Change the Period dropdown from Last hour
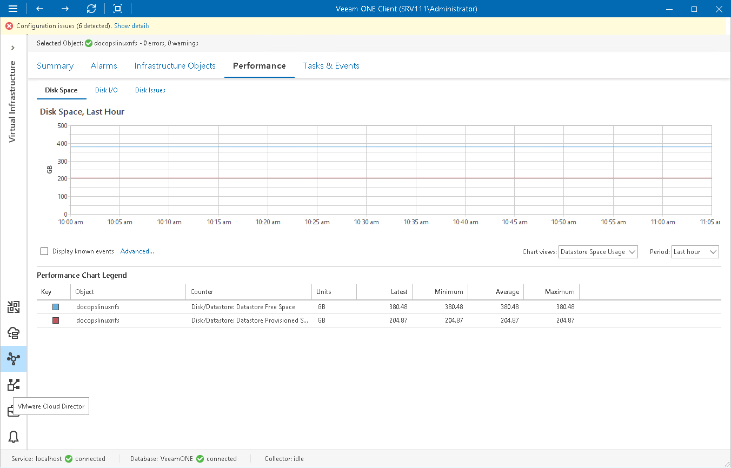Image resolution: width=731 pixels, height=468 pixels. (695, 251)
